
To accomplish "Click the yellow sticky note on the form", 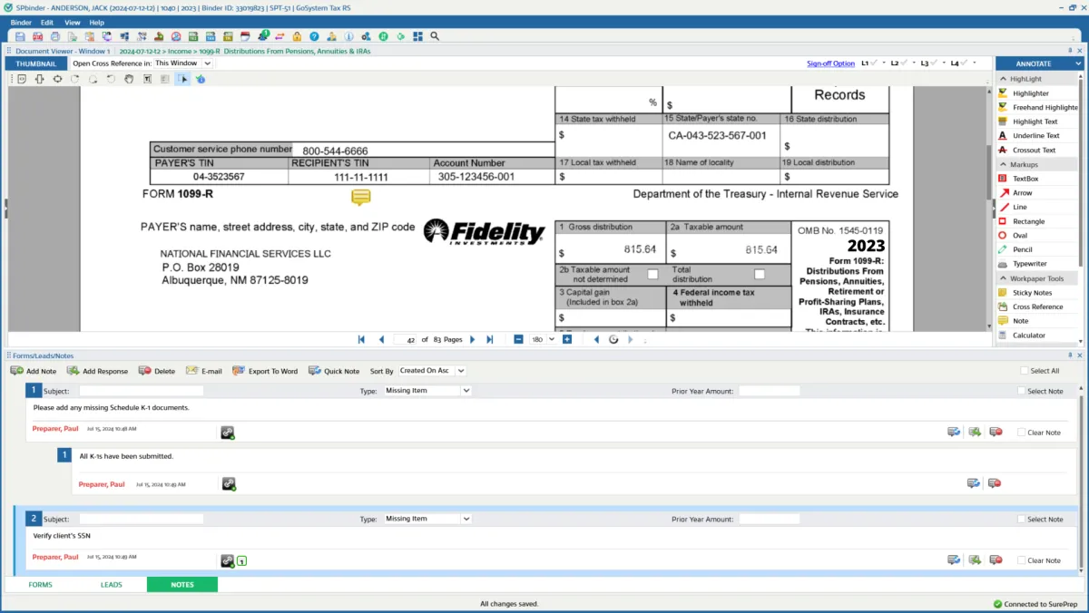I will [361, 197].
